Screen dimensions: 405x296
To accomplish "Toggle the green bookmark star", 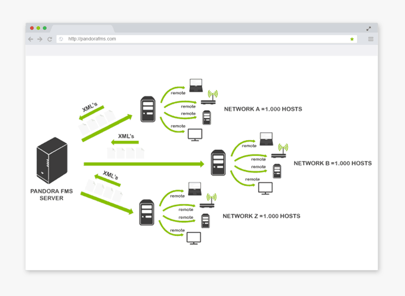I will tap(352, 39).
